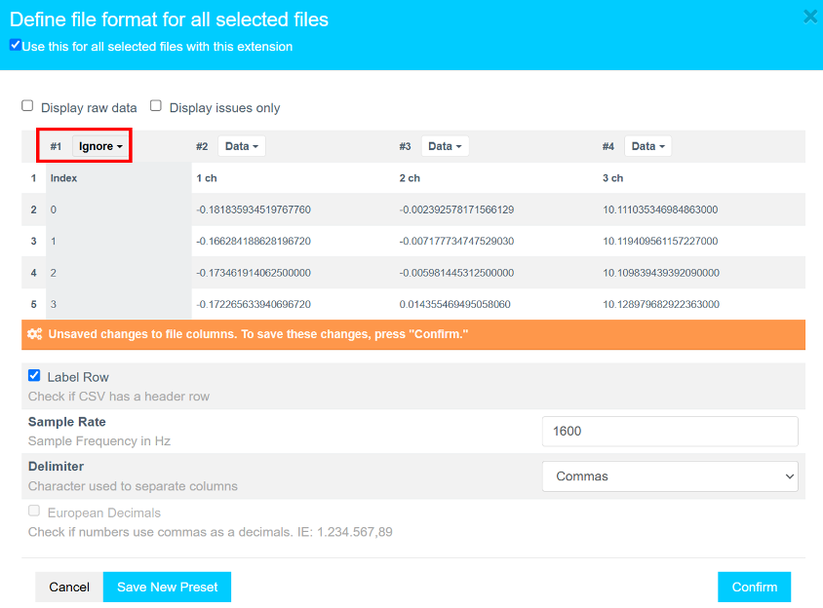The width and height of the screenshot is (823, 608).
Task: Click the gears icon in unsaved changes banner
Action: pyautogui.click(x=35, y=334)
